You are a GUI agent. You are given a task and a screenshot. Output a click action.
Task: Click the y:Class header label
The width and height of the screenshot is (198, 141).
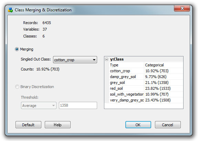117,59
